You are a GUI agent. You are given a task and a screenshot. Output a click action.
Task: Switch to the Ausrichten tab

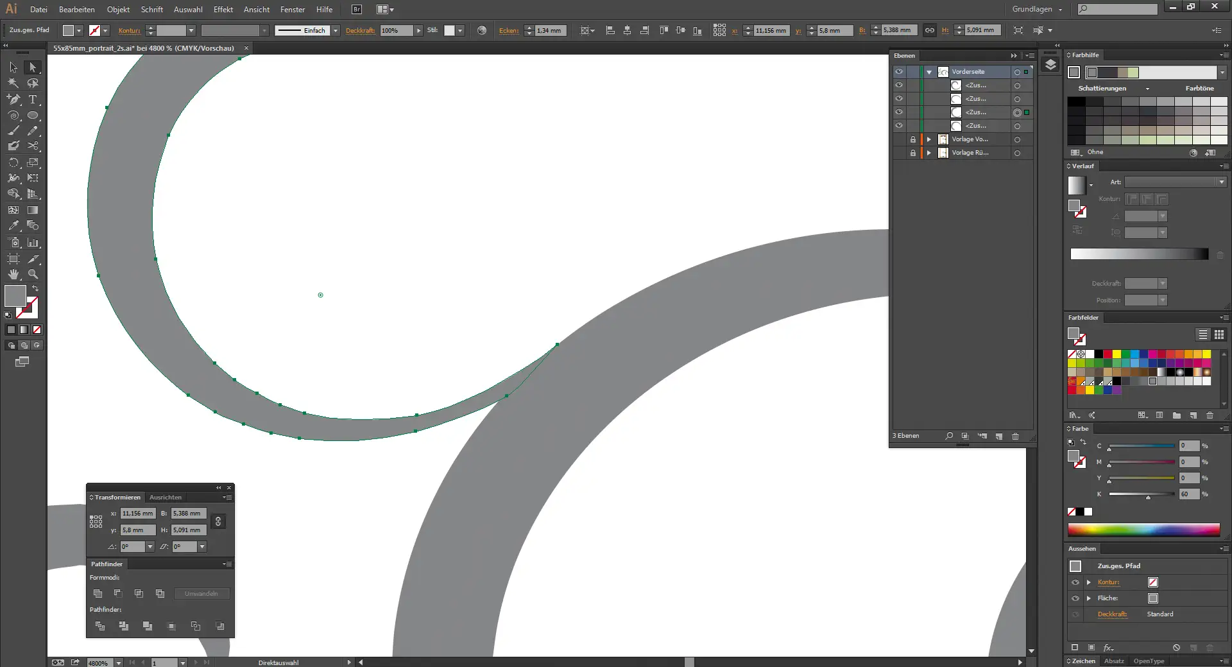165,498
